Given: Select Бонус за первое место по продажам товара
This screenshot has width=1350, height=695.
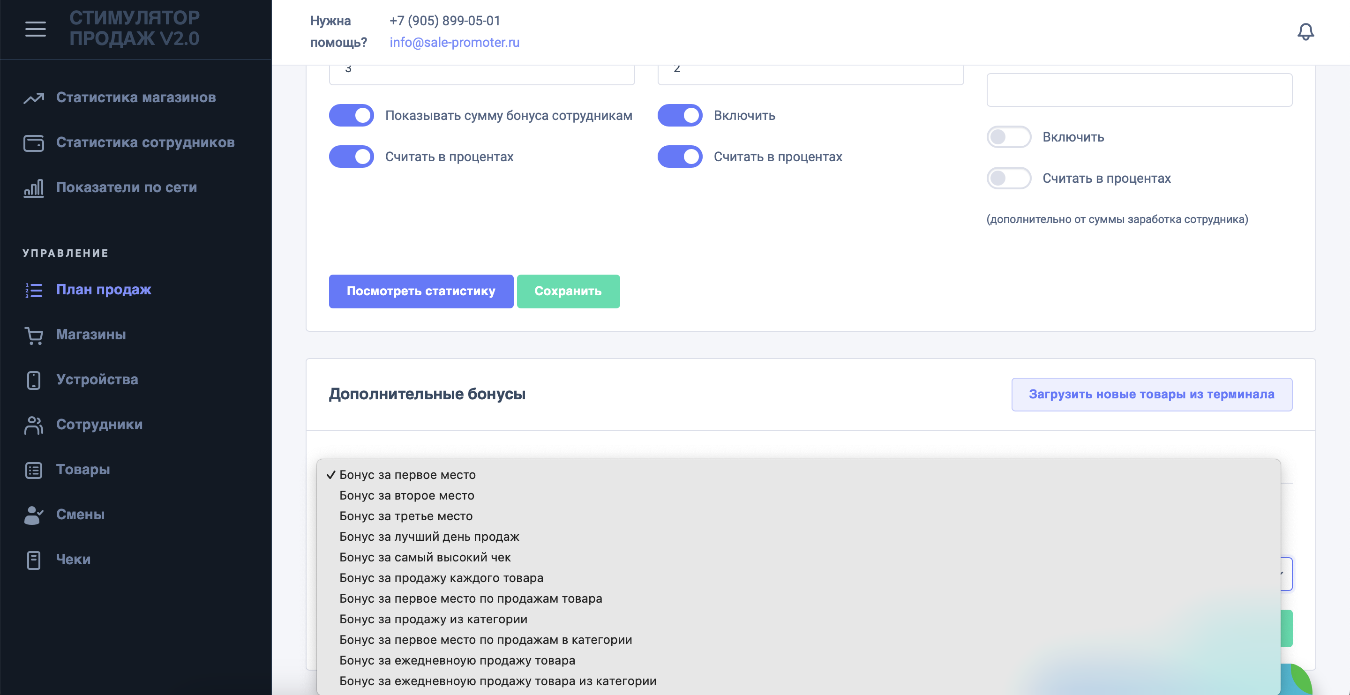Looking at the screenshot, I should 798,598.
